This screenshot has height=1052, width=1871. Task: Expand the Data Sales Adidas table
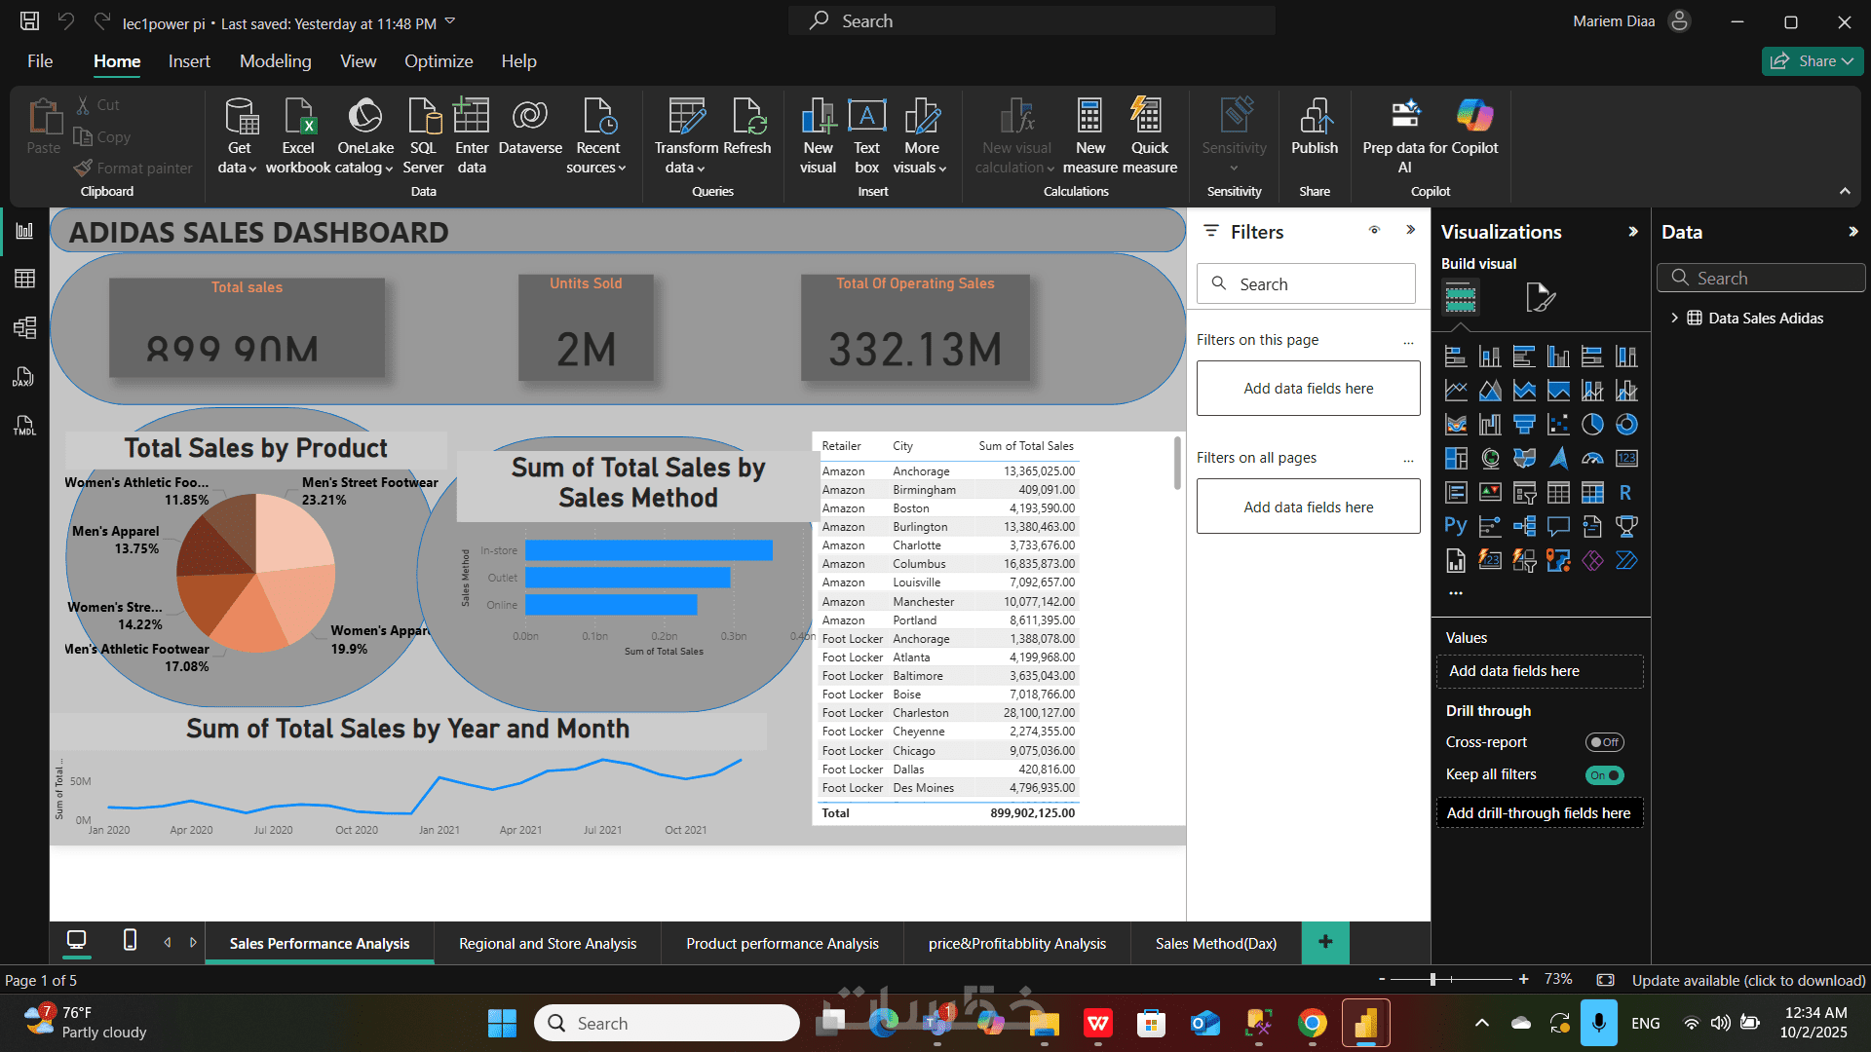click(x=1674, y=318)
